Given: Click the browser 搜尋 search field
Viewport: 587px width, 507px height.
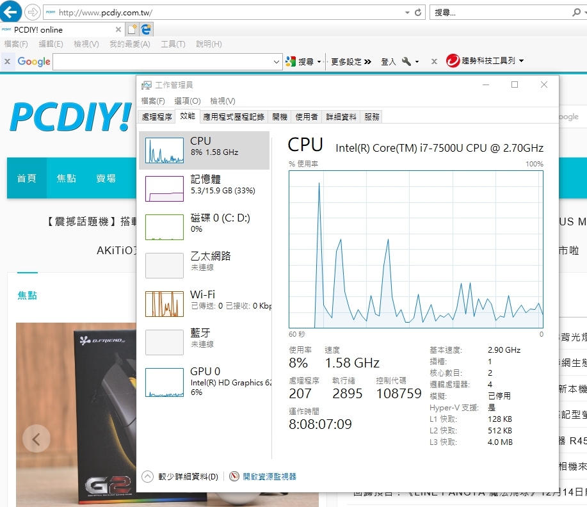Looking at the screenshot, I should click(x=501, y=12).
